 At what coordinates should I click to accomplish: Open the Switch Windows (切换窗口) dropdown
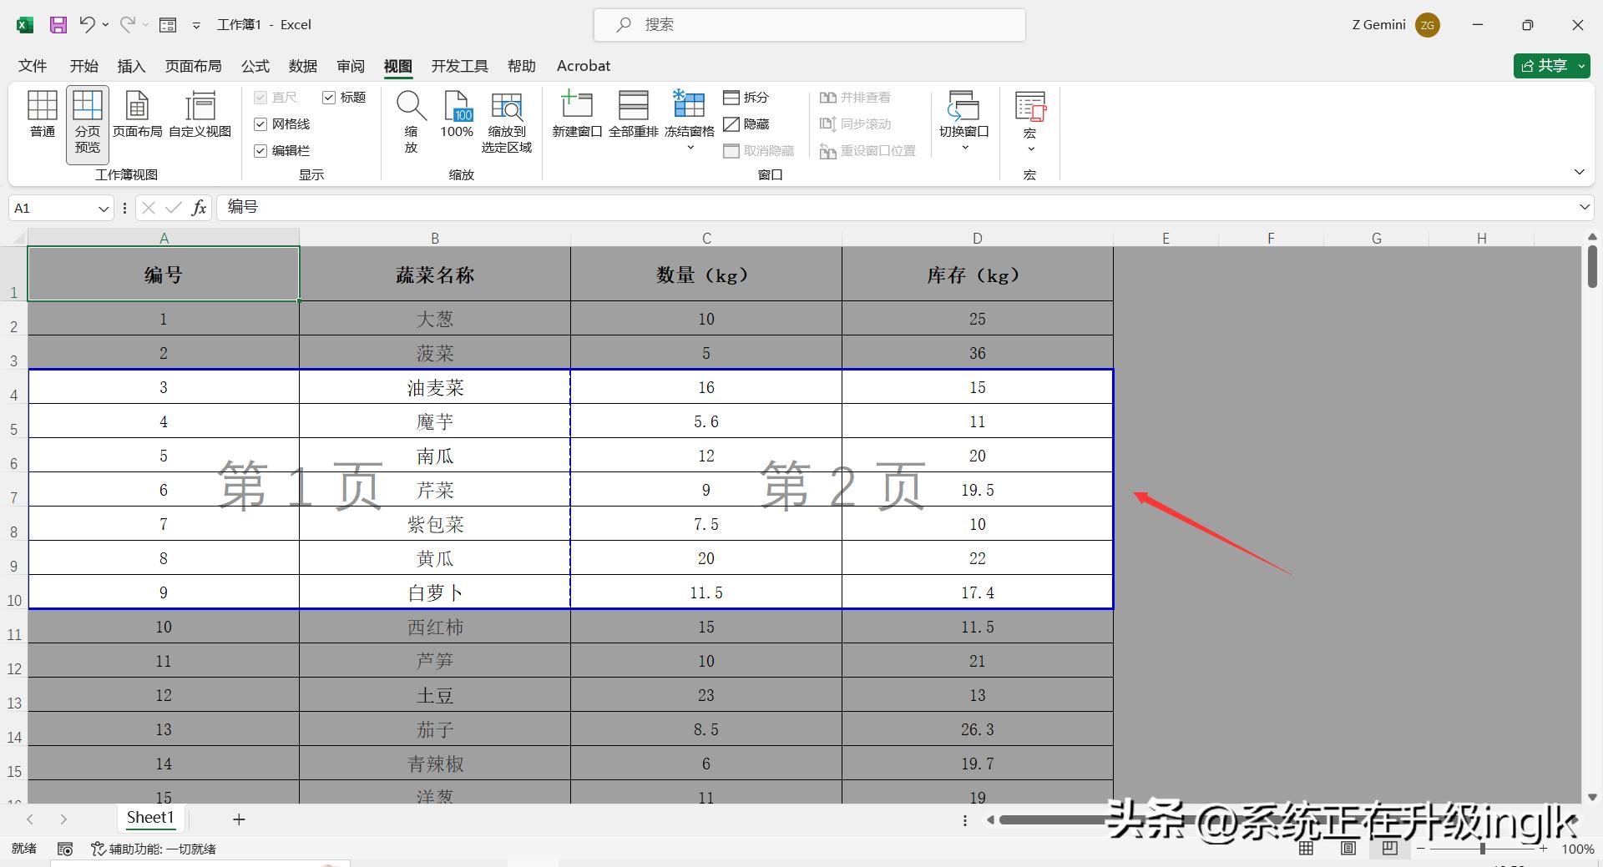(964, 147)
